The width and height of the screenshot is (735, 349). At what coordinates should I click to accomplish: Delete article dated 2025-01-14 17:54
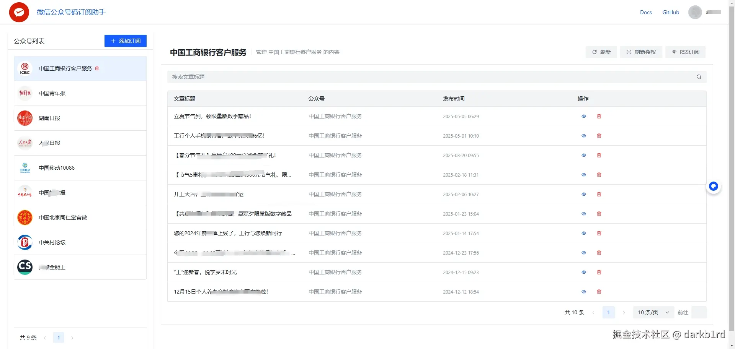(x=599, y=233)
